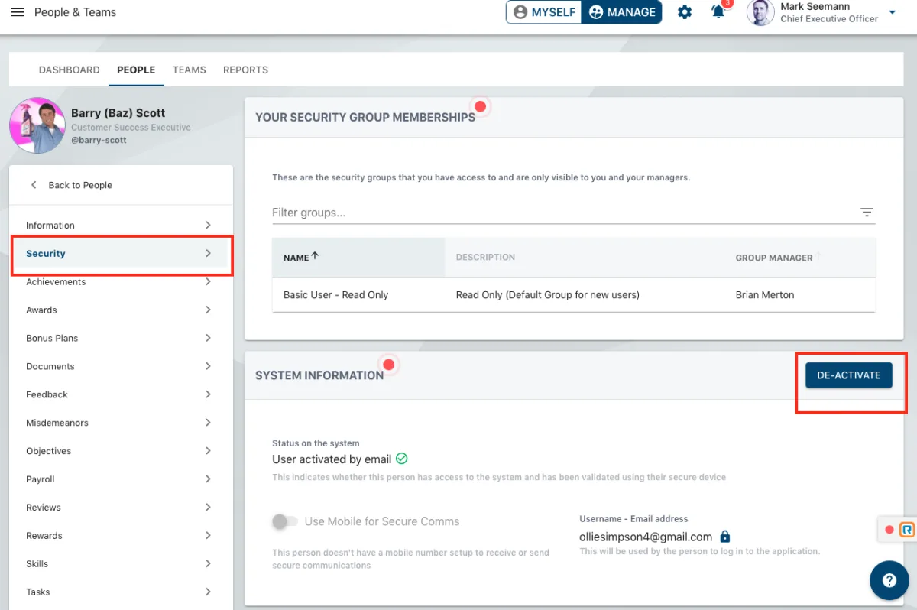
Task: Click Barry Scott's profile photo
Action: [37, 125]
